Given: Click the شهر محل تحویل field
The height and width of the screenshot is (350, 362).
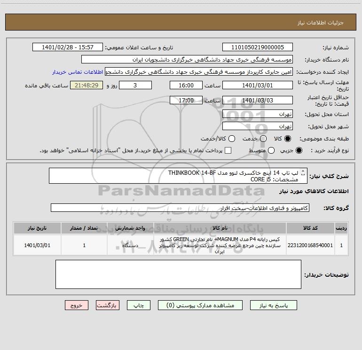Looking at the screenshot, I should tap(258, 126).
